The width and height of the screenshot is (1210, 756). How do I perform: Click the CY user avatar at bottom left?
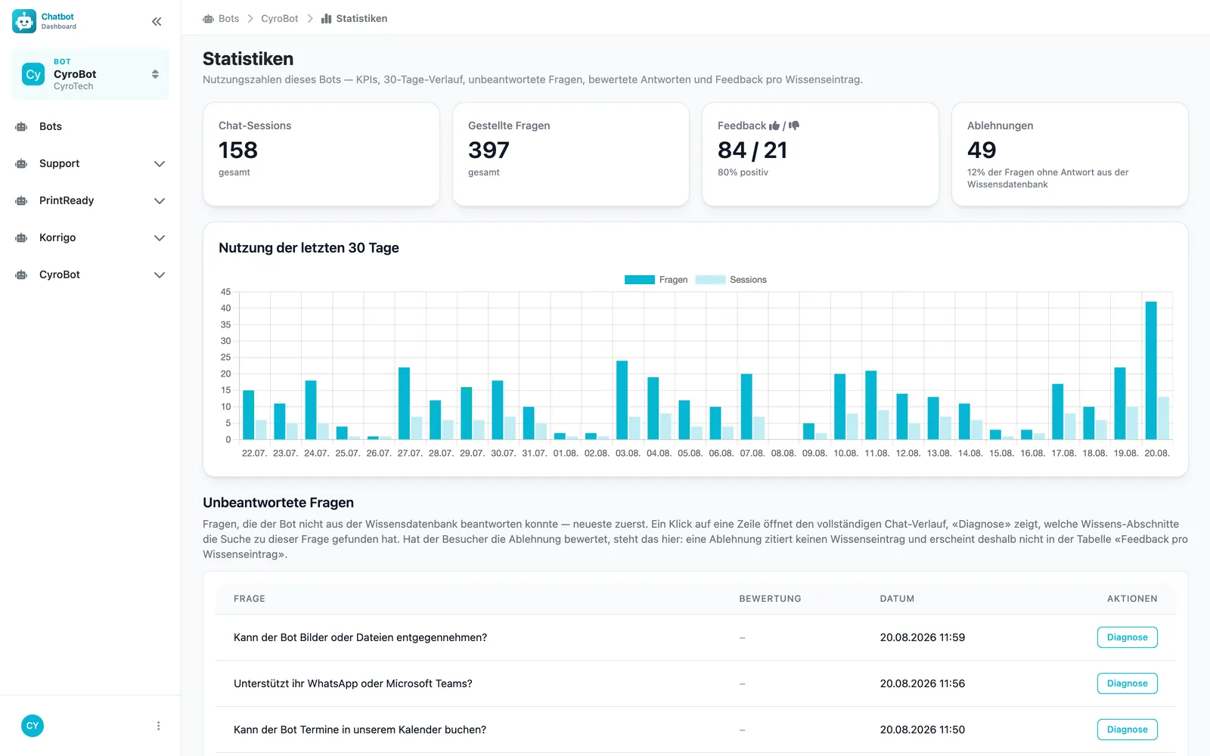[33, 726]
